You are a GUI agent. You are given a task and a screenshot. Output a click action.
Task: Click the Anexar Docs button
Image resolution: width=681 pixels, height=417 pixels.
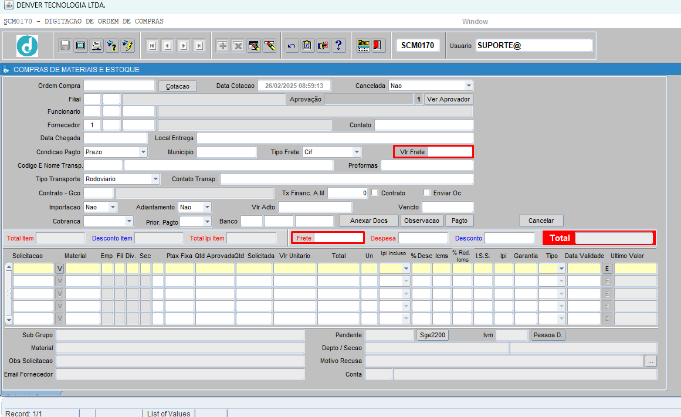(x=369, y=221)
